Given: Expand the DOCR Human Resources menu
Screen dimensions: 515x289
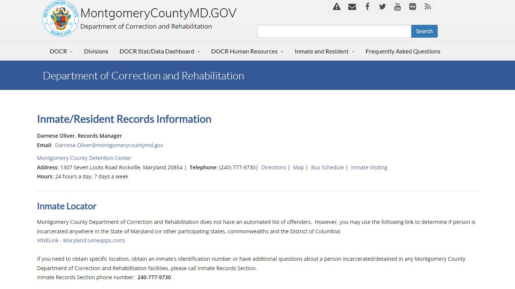Looking at the screenshot, I should 244,51.
